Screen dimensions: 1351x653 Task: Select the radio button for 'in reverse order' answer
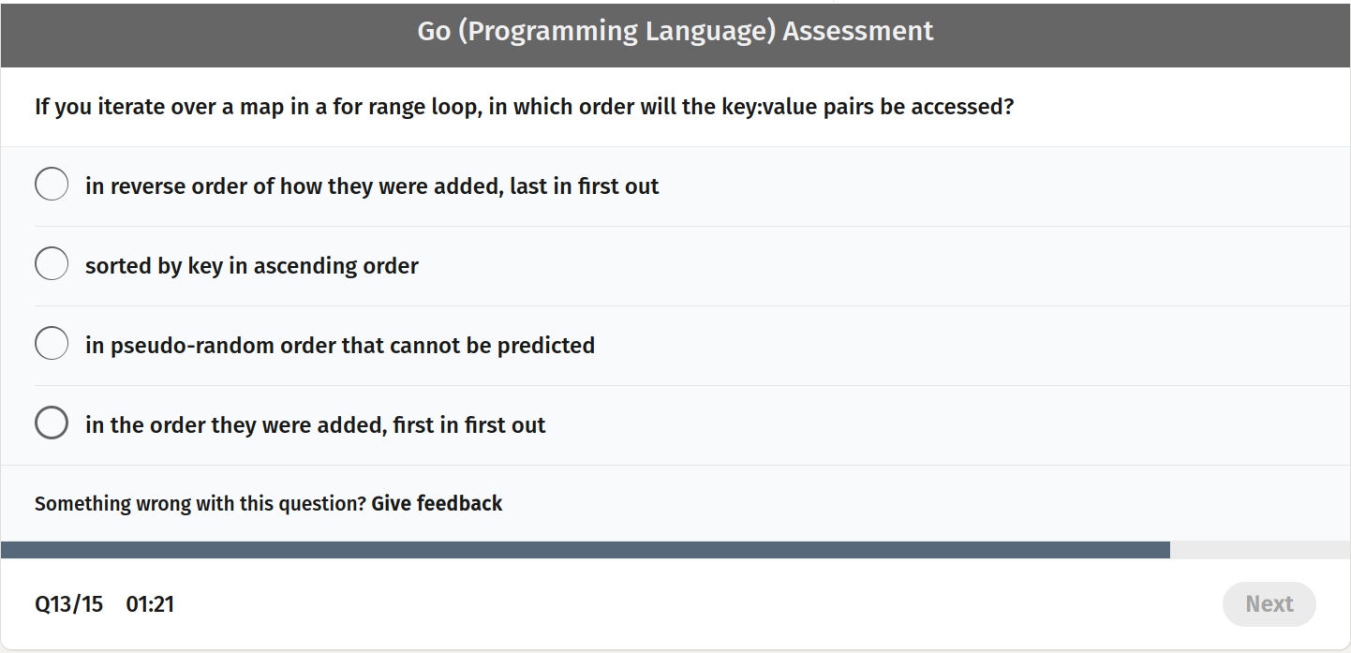[x=52, y=184]
